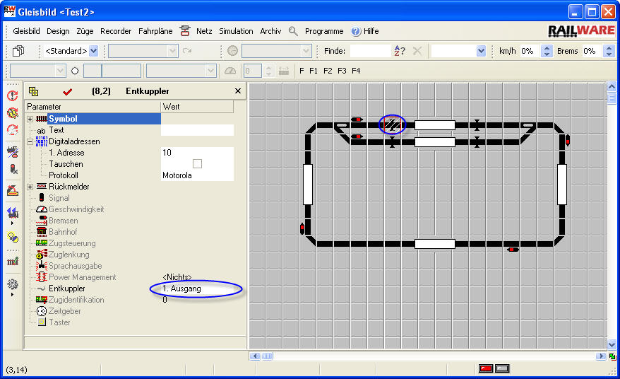Expand the Rückmelder node
The width and height of the screenshot is (620, 379).
(30, 187)
